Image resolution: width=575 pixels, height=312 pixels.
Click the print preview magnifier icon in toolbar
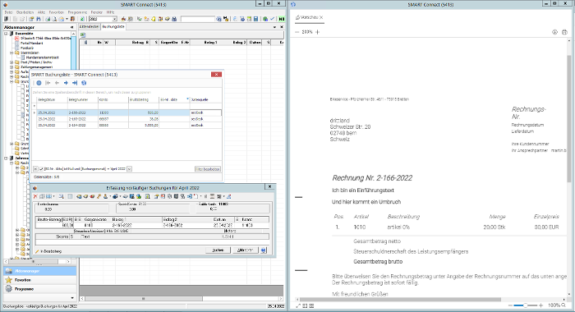(x=54, y=19)
